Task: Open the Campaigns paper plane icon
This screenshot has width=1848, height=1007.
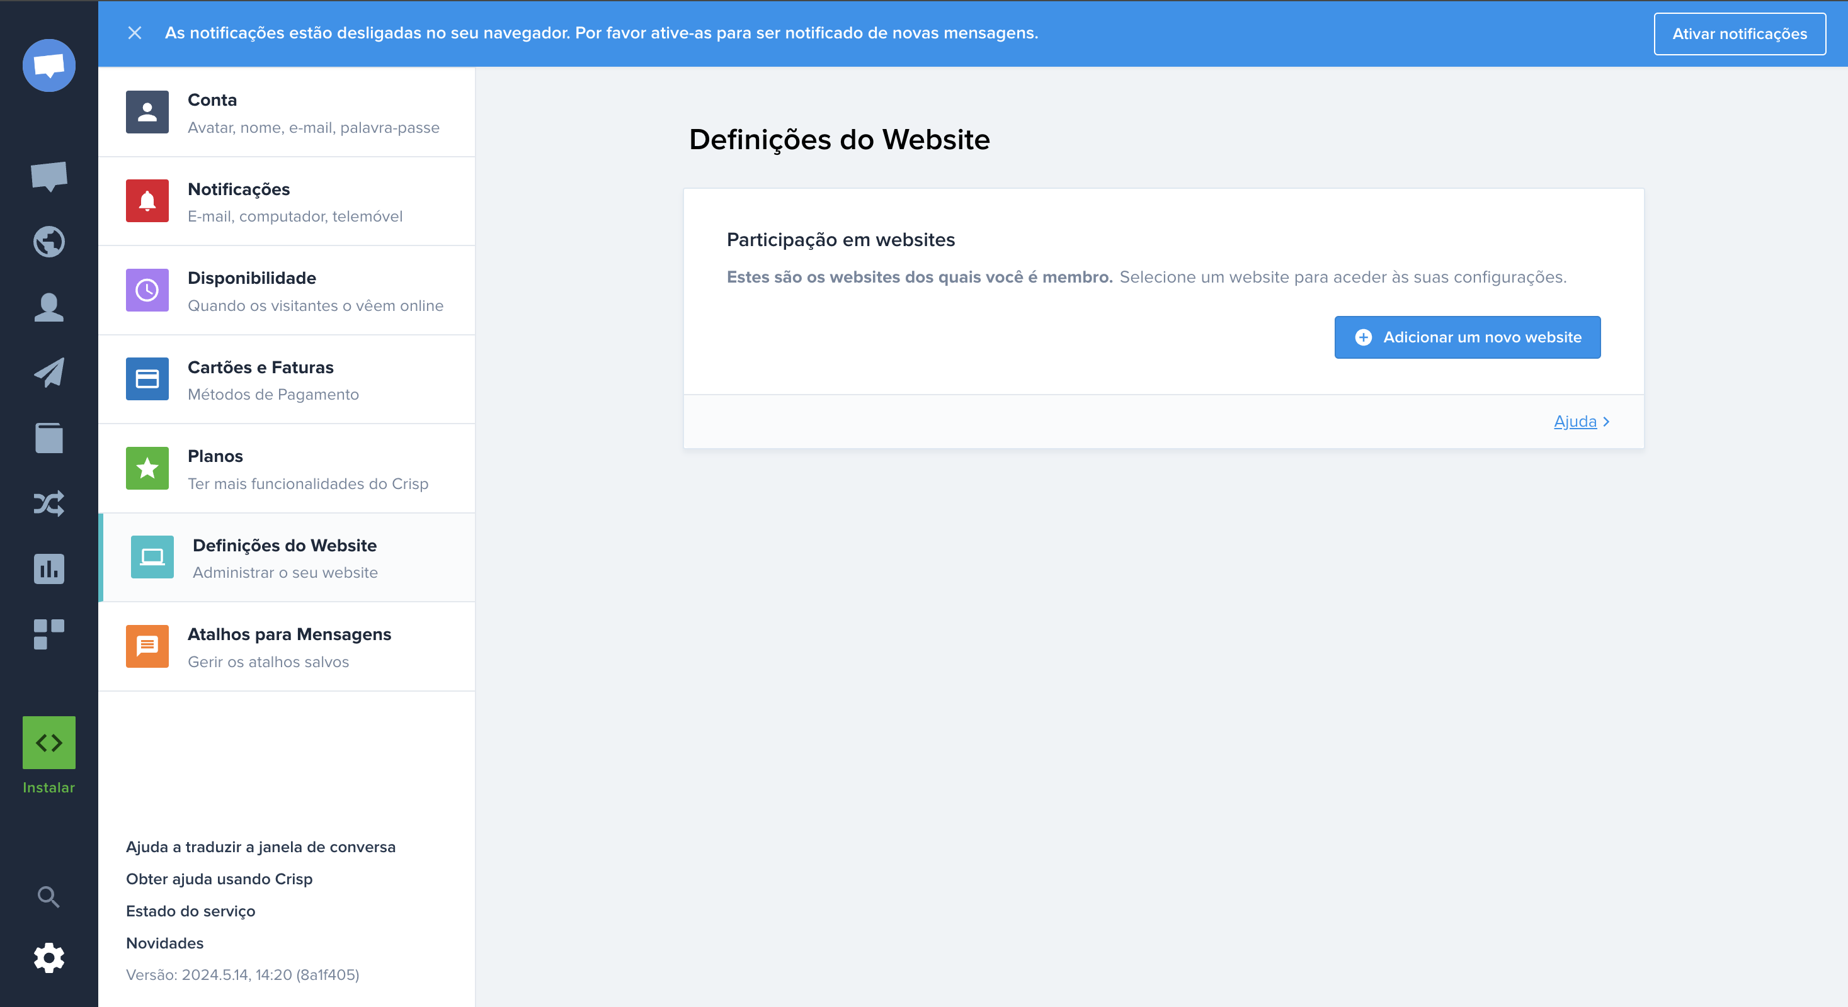Action: [48, 373]
